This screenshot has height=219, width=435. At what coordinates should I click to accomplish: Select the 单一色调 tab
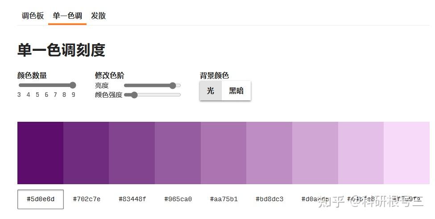click(67, 16)
